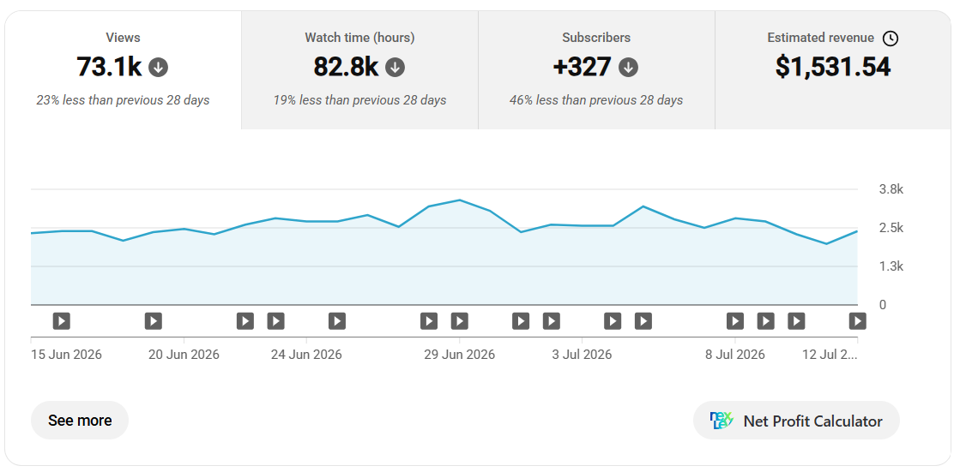Screen dimensions: 954x472
Task: Click the video marker just before 3 Jul 2026
Action: pyautogui.click(x=552, y=320)
